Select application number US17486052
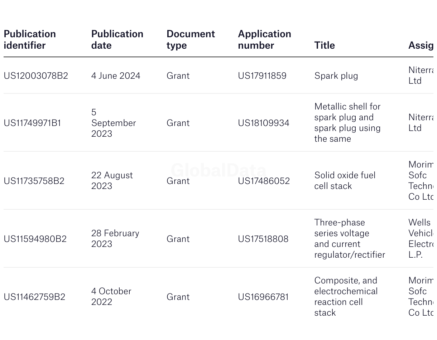437x340 pixels. point(264,181)
